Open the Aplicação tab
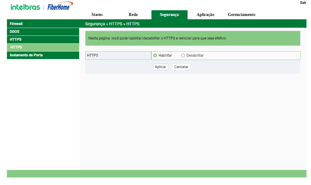Viewport: 311px width, 185px height. coord(206,15)
